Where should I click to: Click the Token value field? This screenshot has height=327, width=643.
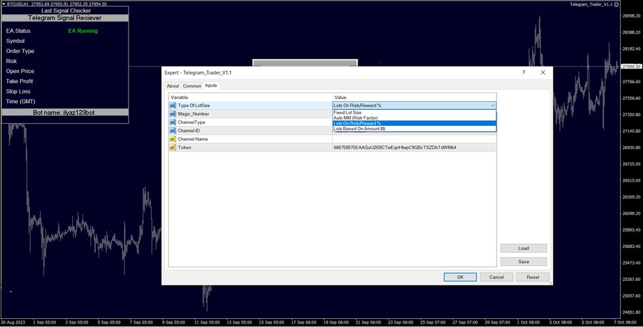414,147
